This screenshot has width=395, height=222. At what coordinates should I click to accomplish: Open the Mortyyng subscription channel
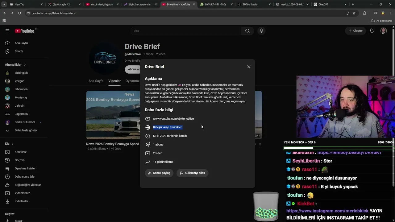[x=21, y=97]
